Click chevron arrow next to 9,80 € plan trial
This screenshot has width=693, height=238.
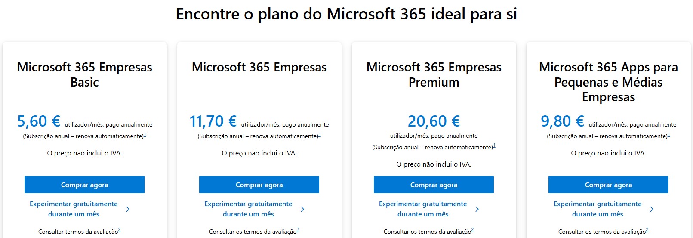pyautogui.click(x=652, y=209)
